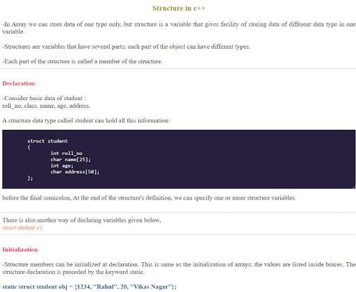The height and width of the screenshot is (292, 356).
Task: Click 'char name[25];' code line
Action: [71, 159]
